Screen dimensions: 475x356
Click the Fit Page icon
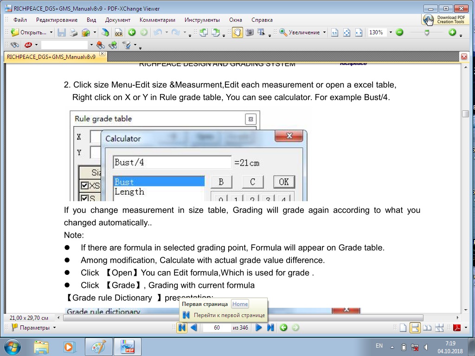[347, 32]
